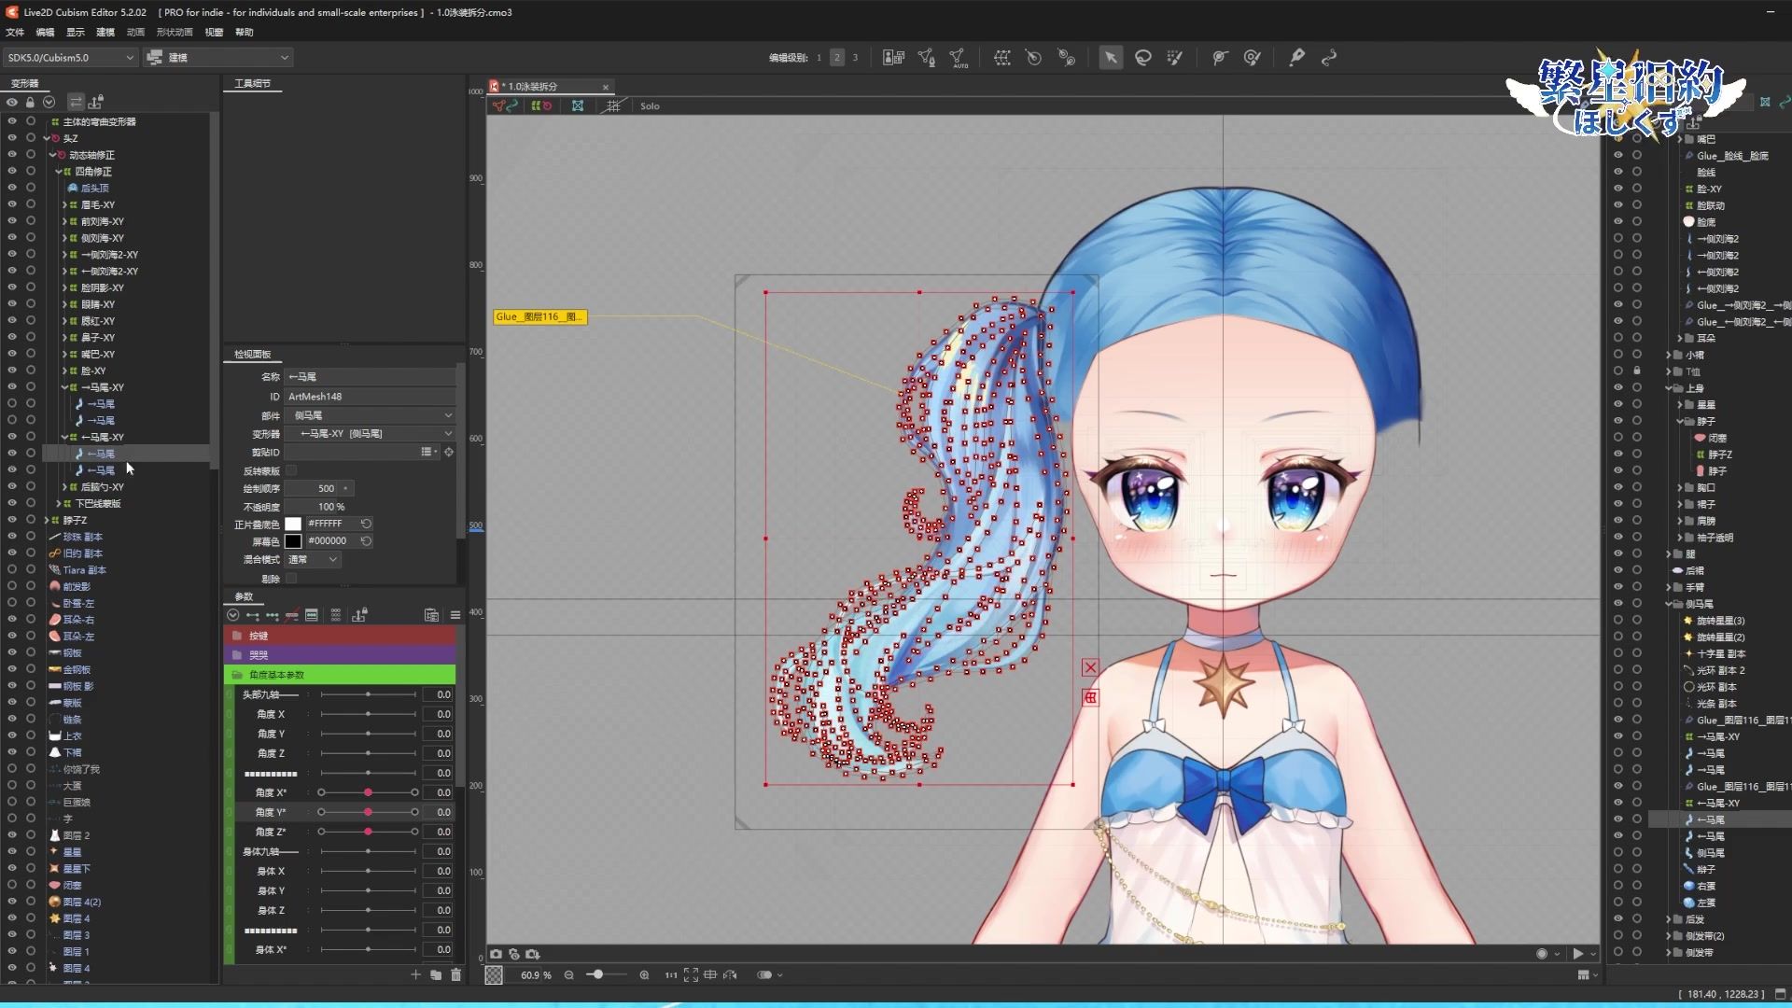Click the add two keys parameter icon
This screenshot has height=1008, width=1792.
pos(252,615)
